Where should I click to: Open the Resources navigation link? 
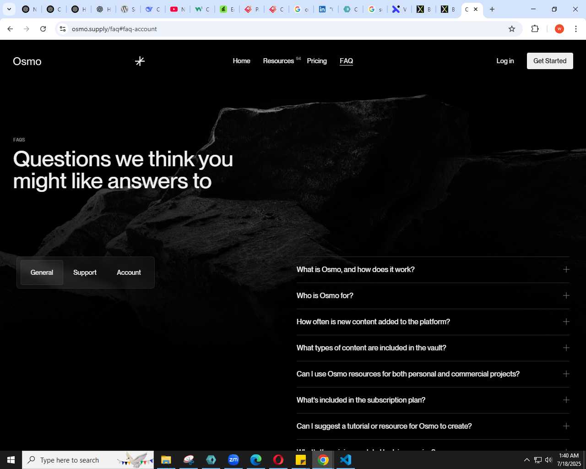coord(278,61)
